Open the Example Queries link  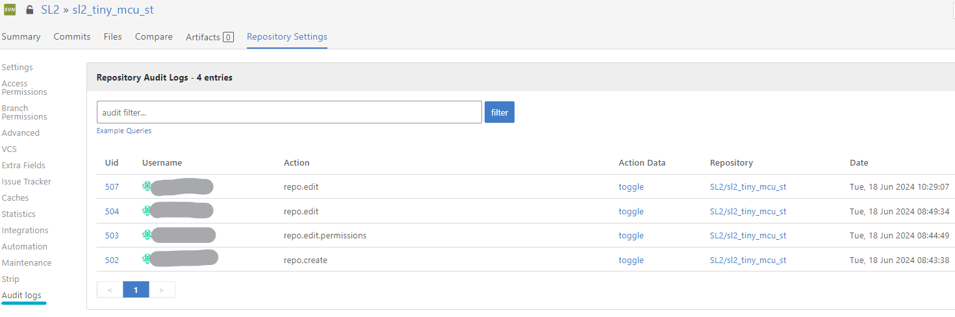[x=124, y=131]
